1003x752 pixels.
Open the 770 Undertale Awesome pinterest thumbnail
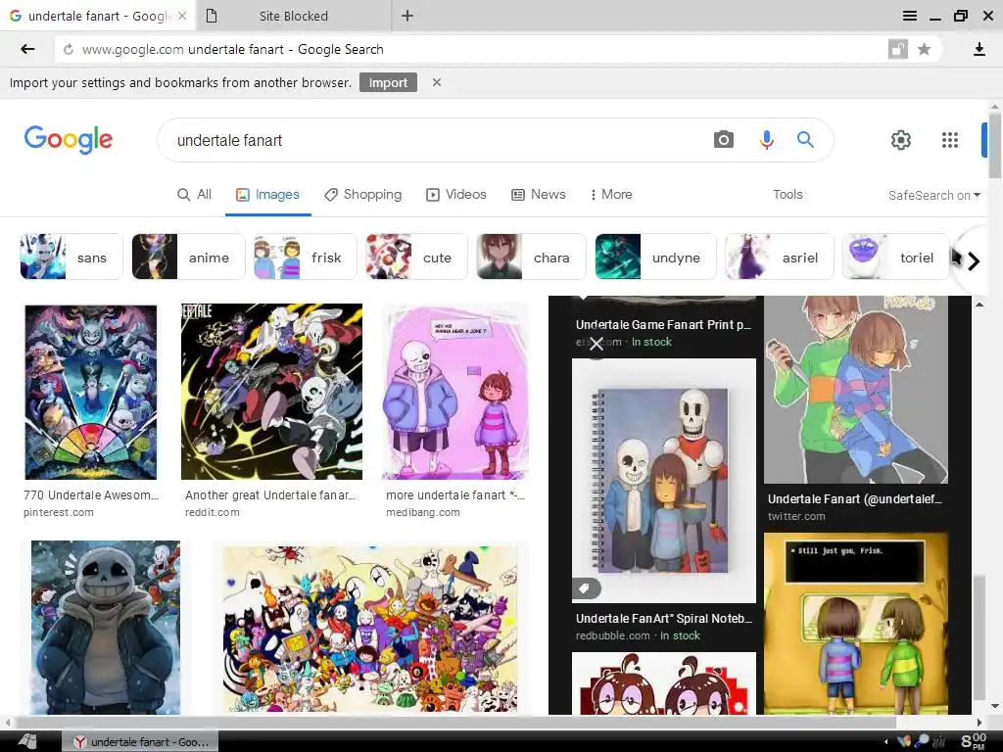coord(91,392)
